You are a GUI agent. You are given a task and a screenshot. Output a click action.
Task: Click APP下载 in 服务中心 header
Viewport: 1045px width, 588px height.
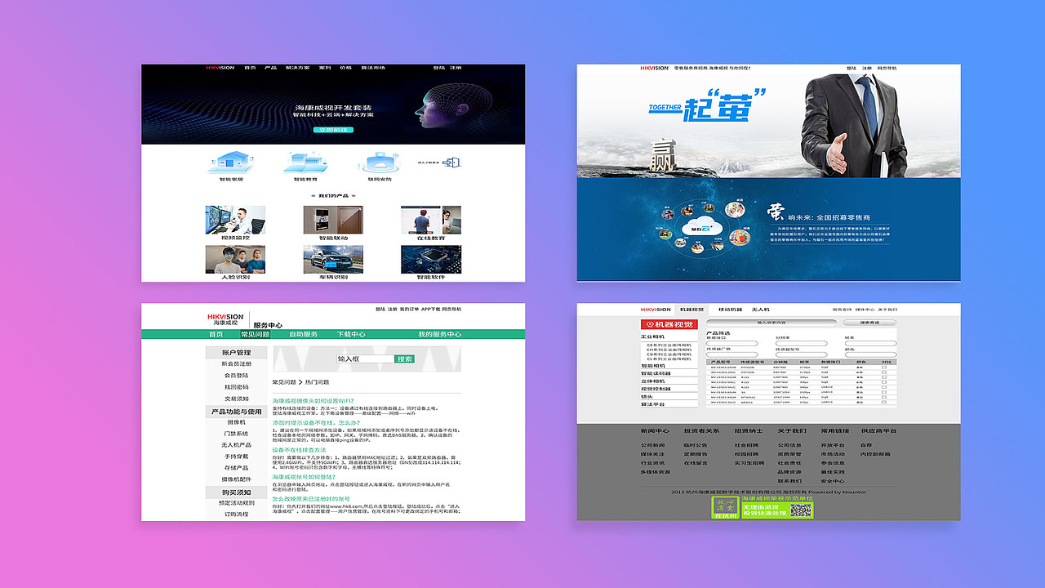[430, 309]
